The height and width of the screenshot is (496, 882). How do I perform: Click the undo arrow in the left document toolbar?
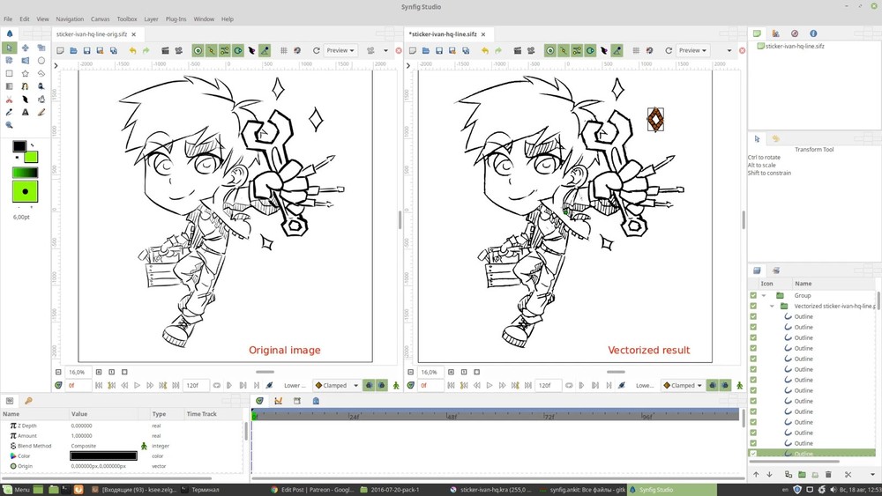point(132,50)
